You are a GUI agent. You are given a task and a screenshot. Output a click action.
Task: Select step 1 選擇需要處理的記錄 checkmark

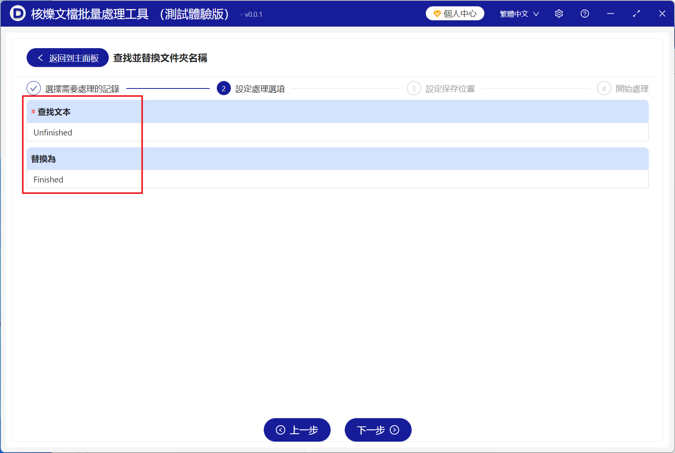point(34,88)
